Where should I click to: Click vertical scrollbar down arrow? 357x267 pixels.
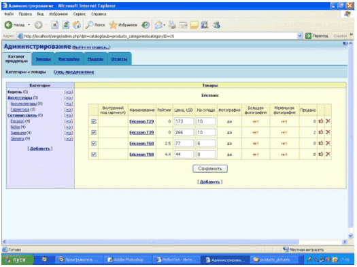351,236
